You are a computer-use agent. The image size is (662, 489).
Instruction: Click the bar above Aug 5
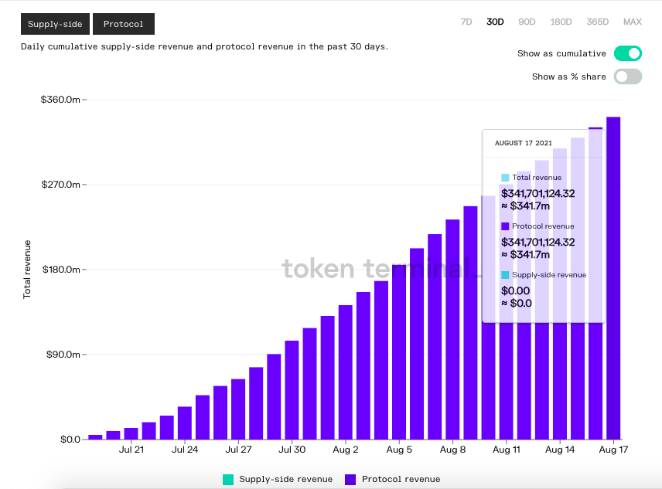pyautogui.click(x=399, y=351)
